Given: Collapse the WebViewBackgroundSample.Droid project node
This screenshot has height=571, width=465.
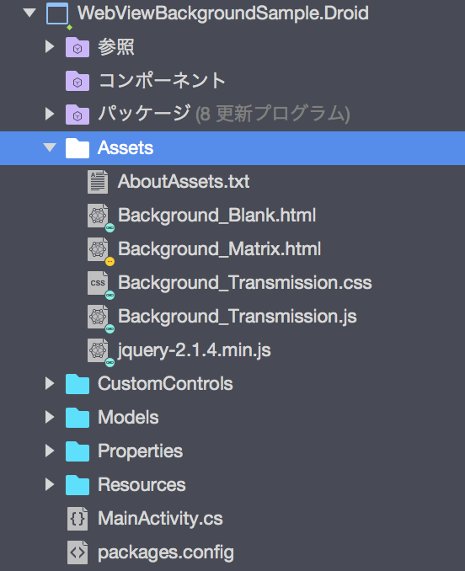Looking at the screenshot, I should (x=29, y=13).
